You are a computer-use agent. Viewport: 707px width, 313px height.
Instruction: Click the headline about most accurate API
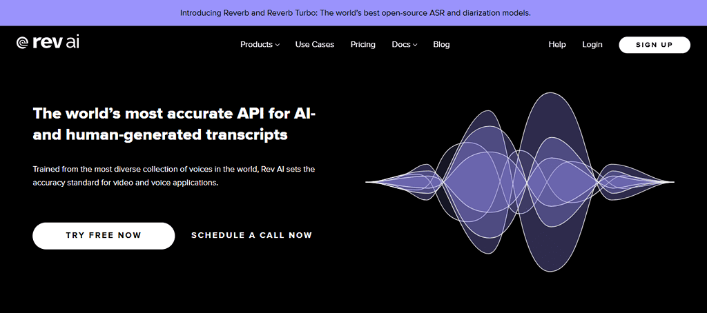point(175,124)
